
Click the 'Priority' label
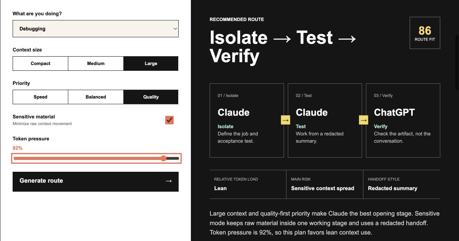21,83
